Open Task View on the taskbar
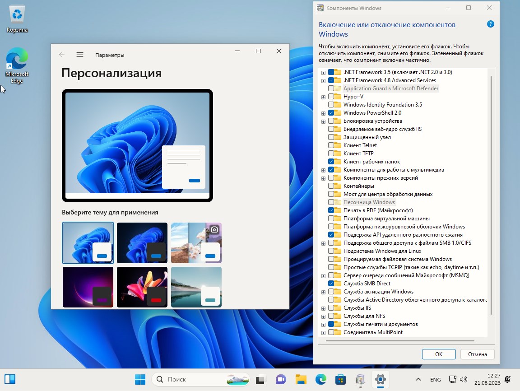This screenshot has width=520, height=391. [x=261, y=379]
